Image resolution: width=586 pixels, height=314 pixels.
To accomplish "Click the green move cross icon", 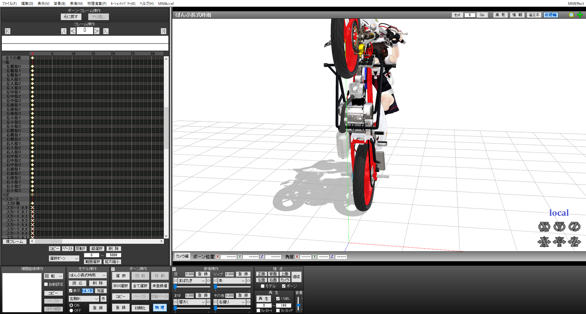I will click(x=580, y=15).
